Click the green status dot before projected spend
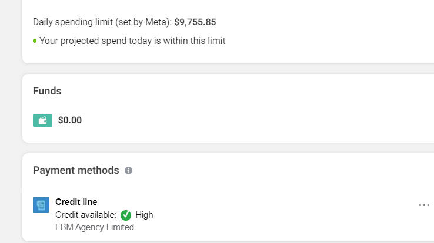The image size is (434, 243). 35,41
